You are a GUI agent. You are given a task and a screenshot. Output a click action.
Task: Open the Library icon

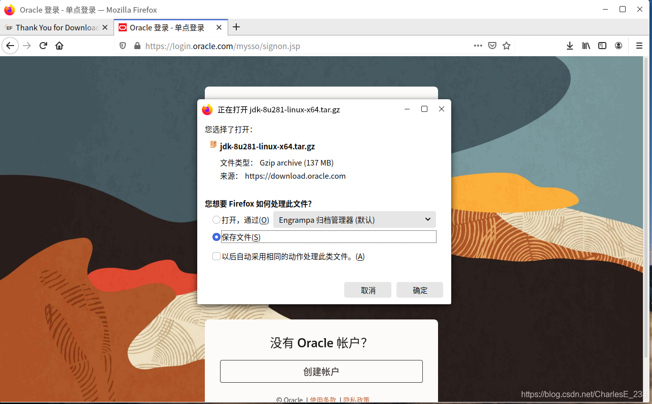[x=586, y=46]
